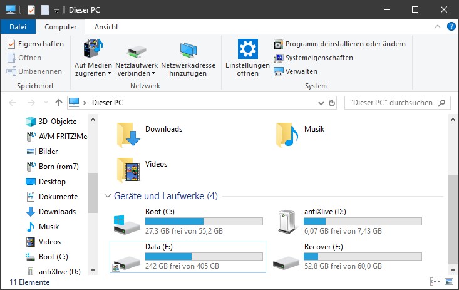
Task: Click the Recover (F:) usage bar
Action: (363, 257)
